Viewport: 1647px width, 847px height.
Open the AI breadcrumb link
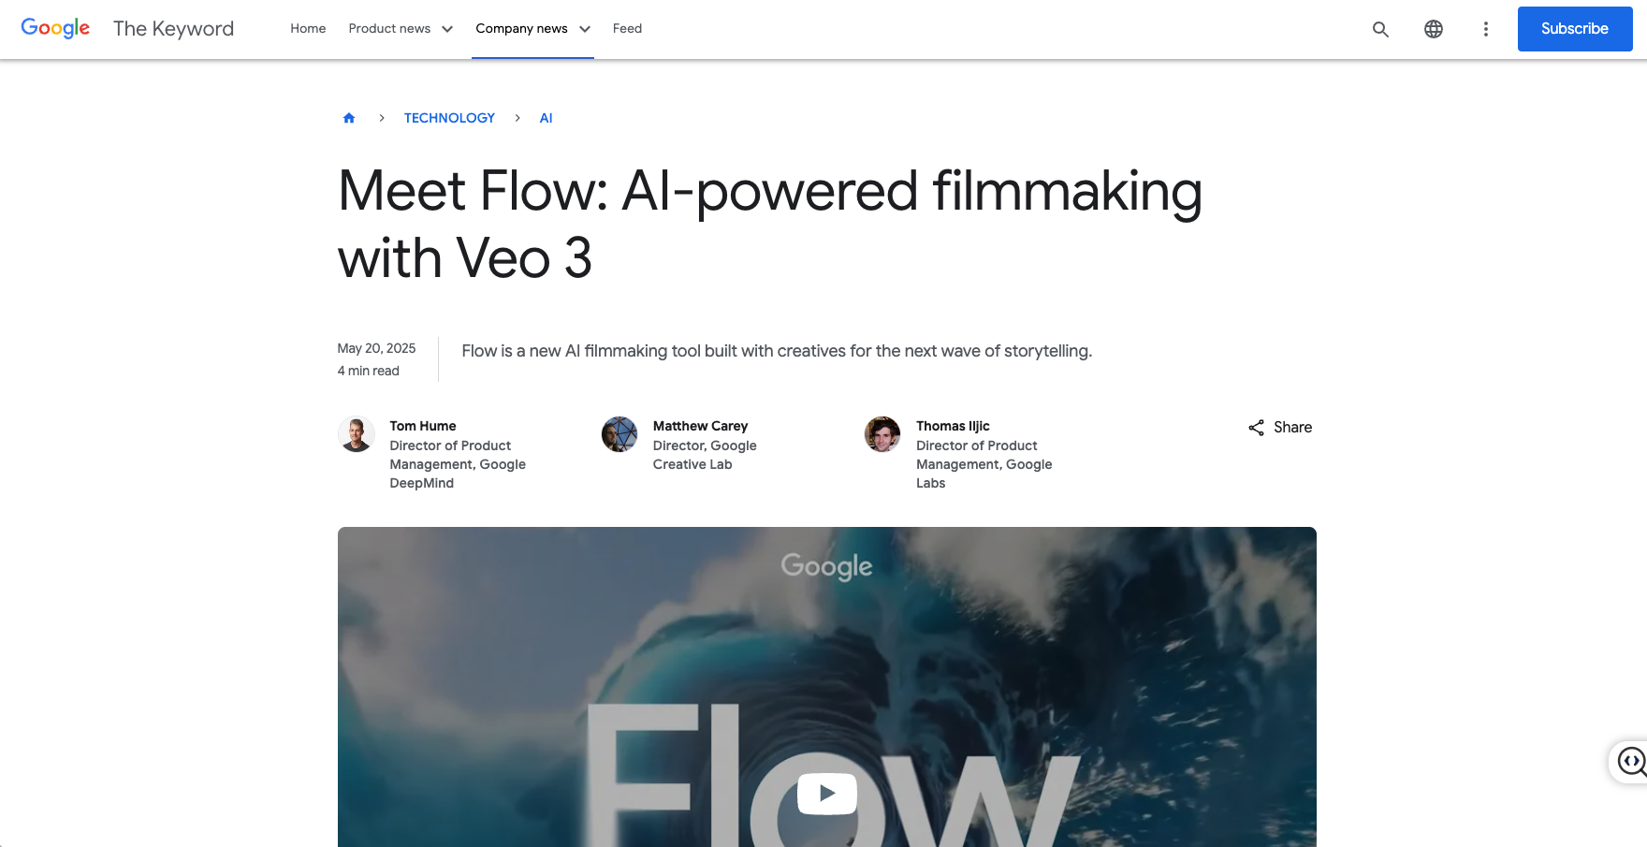546,118
